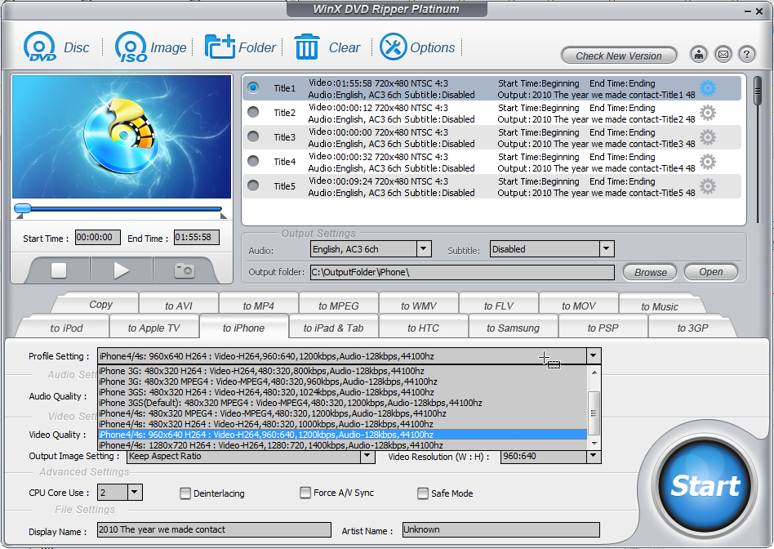Click the profile list scroll up arrow
Screen dimensions: 774x549
tap(594, 373)
